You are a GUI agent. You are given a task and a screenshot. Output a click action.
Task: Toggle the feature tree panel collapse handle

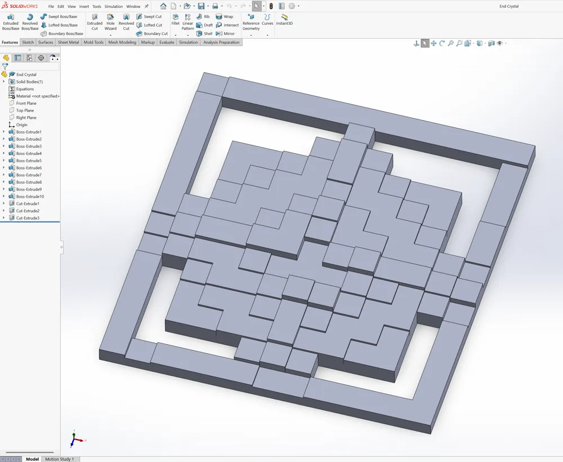click(x=61, y=247)
